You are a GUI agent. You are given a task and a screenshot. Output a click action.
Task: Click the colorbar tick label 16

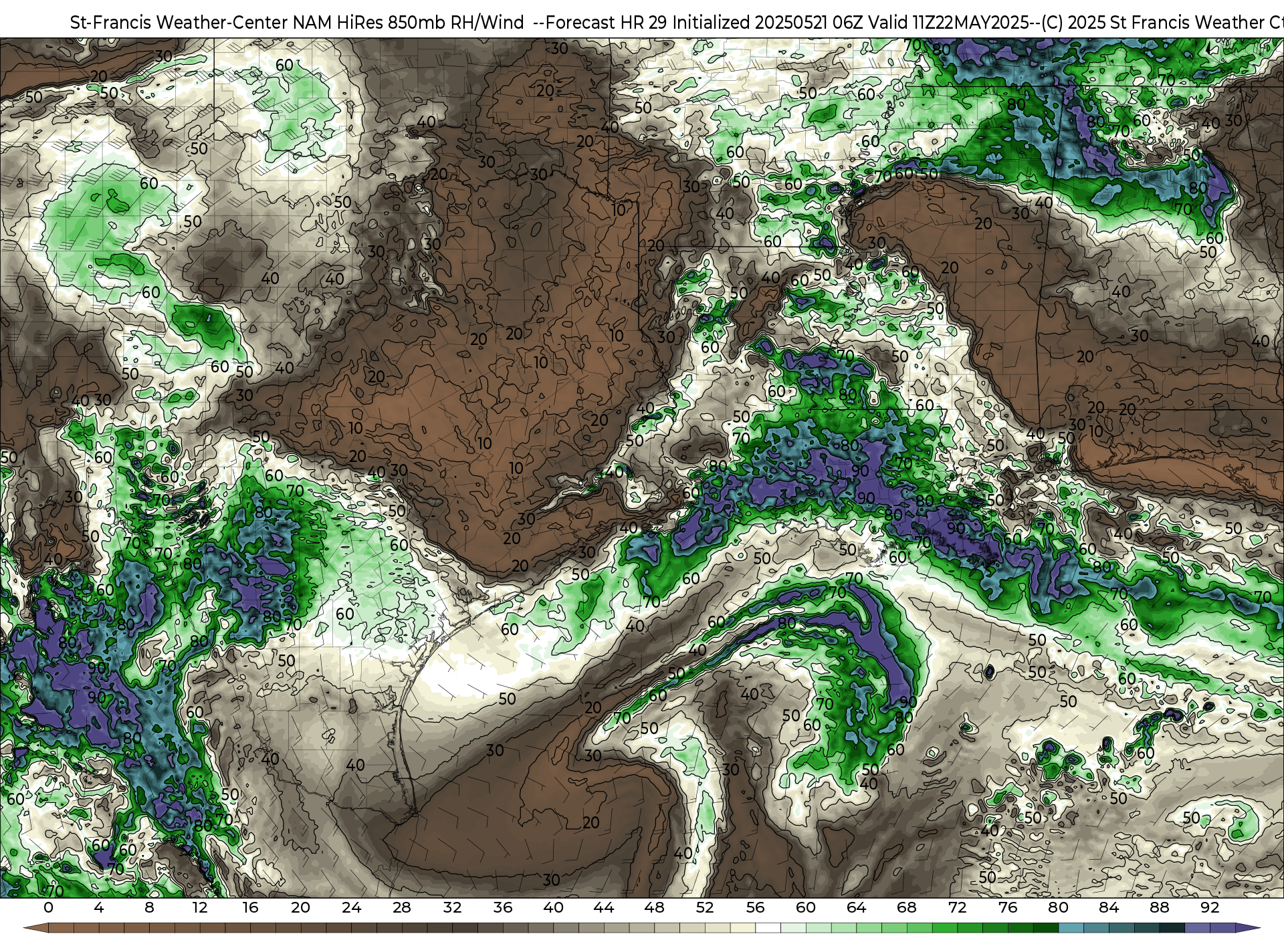tap(250, 907)
